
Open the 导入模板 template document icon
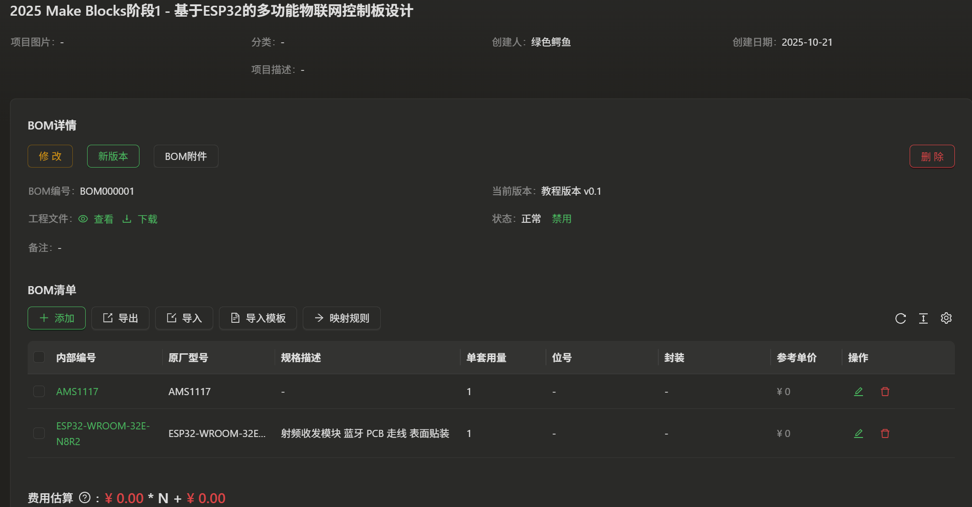coord(235,318)
